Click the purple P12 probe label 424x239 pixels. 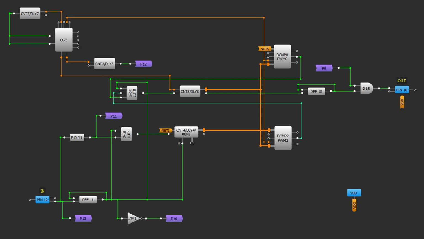click(143, 64)
